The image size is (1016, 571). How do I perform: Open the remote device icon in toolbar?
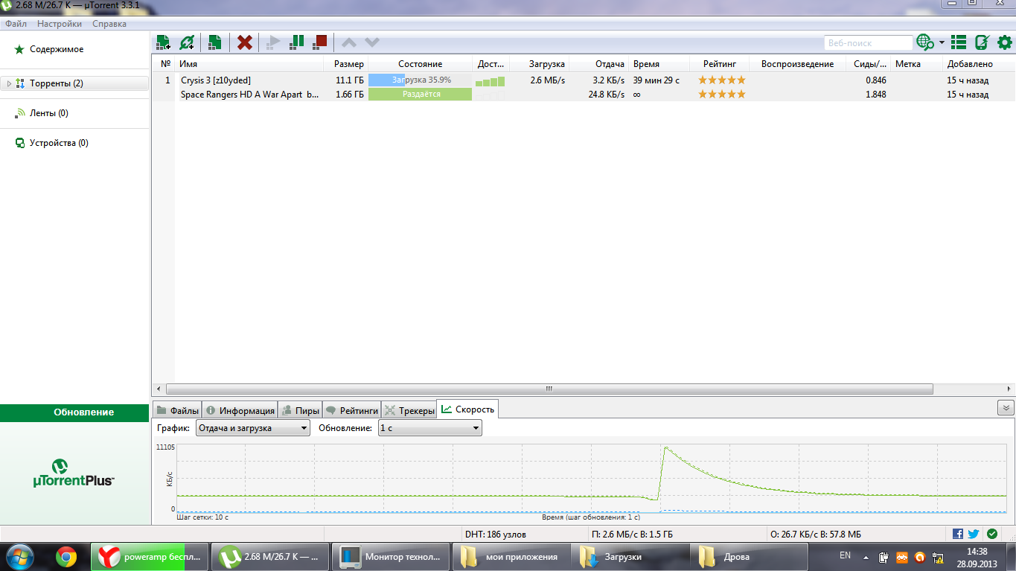(x=982, y=42)
